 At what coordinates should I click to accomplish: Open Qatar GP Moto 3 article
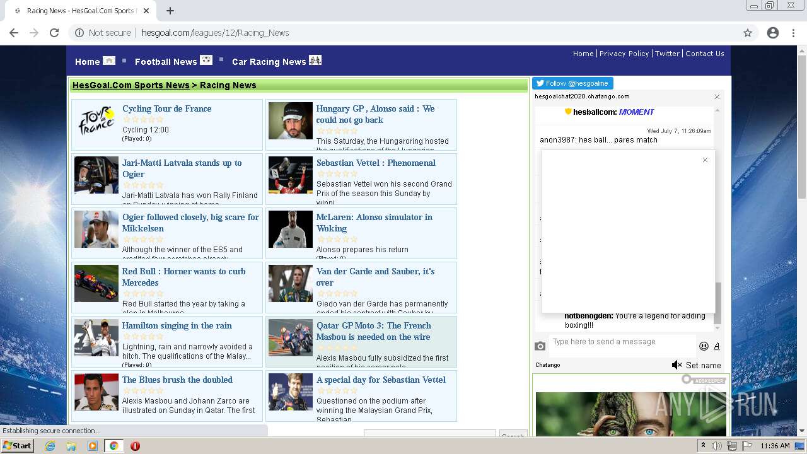tap(374, 331)
